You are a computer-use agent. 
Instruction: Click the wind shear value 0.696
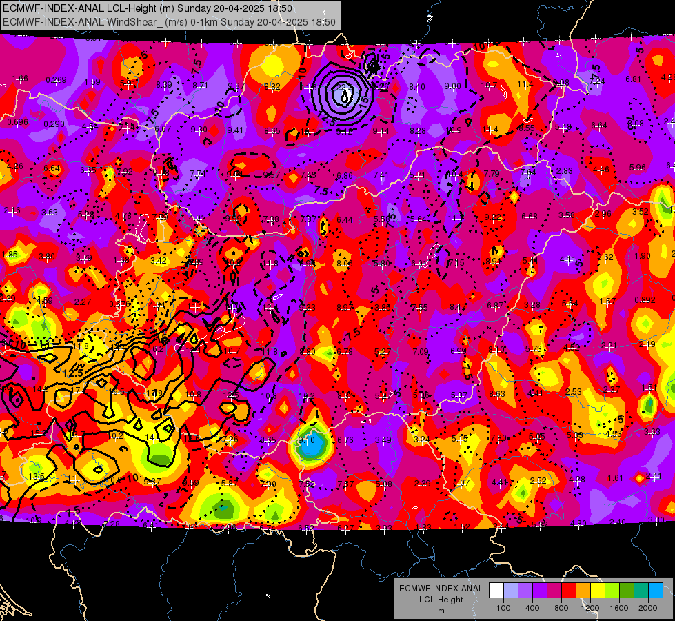pos(18,122)
